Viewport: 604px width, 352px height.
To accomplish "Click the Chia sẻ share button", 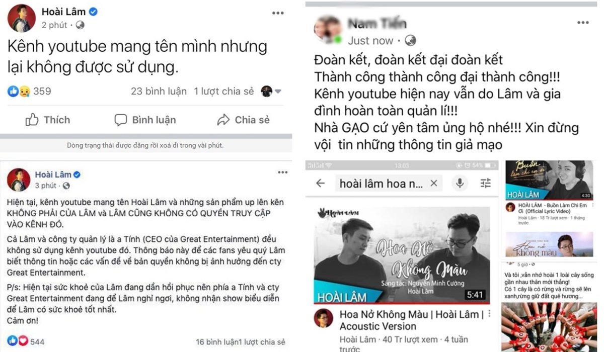I will tap(243, 120).
